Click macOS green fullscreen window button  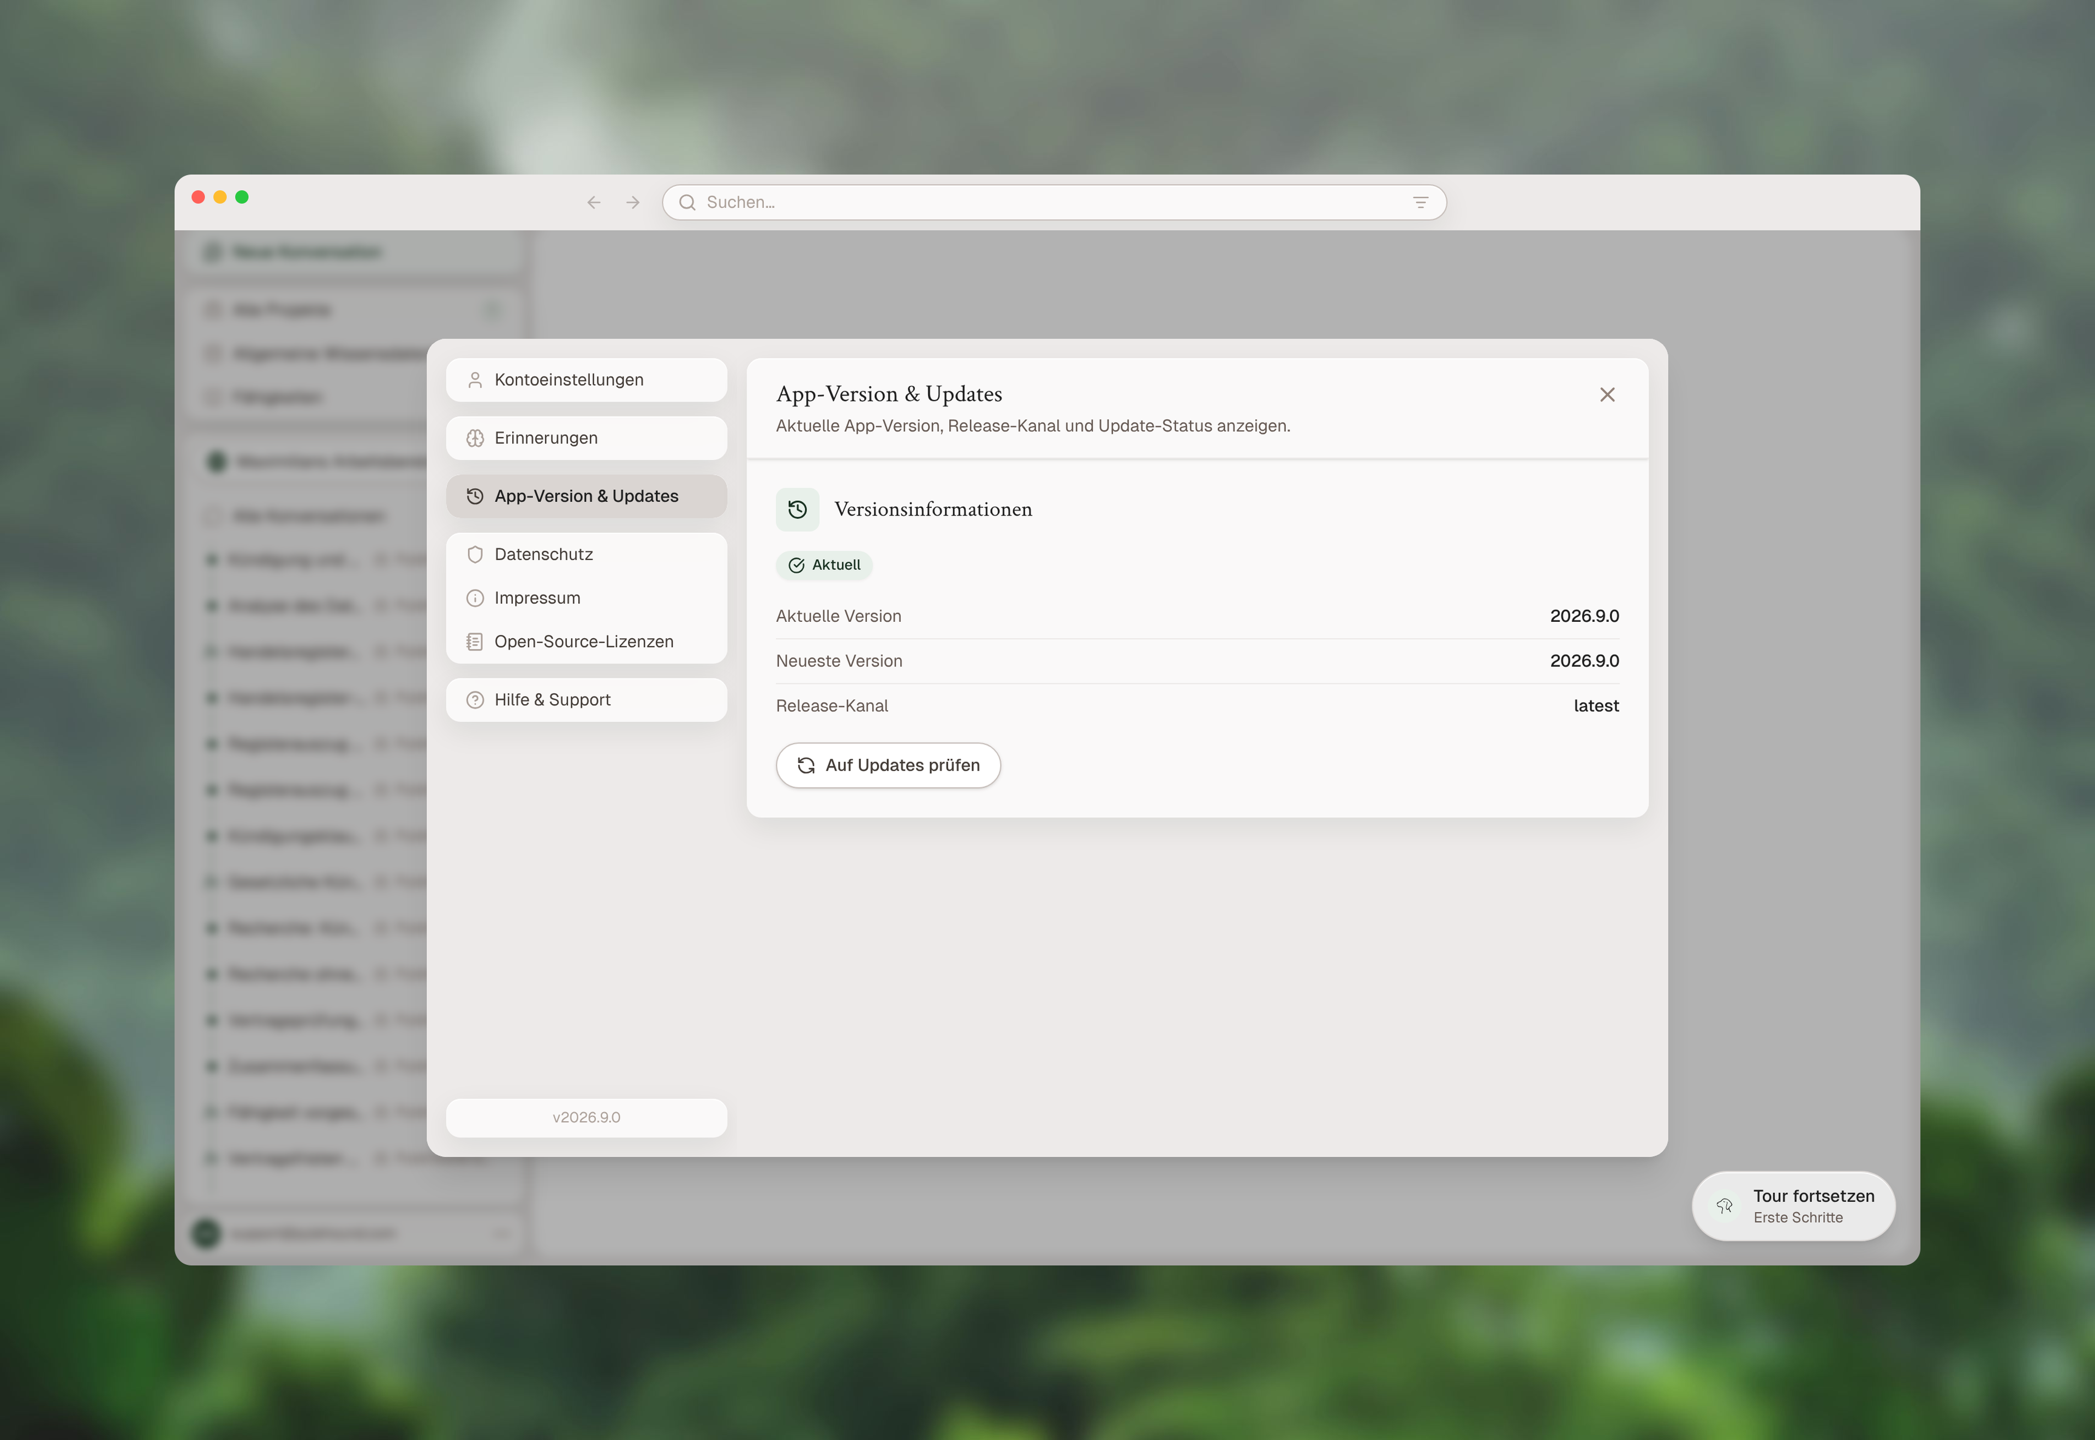coord(242,197)
